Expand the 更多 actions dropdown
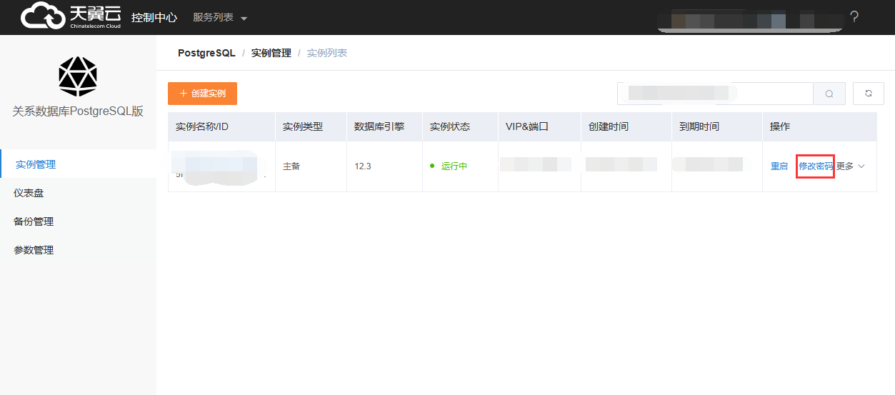The image size is (895, 395). point(851,166)
